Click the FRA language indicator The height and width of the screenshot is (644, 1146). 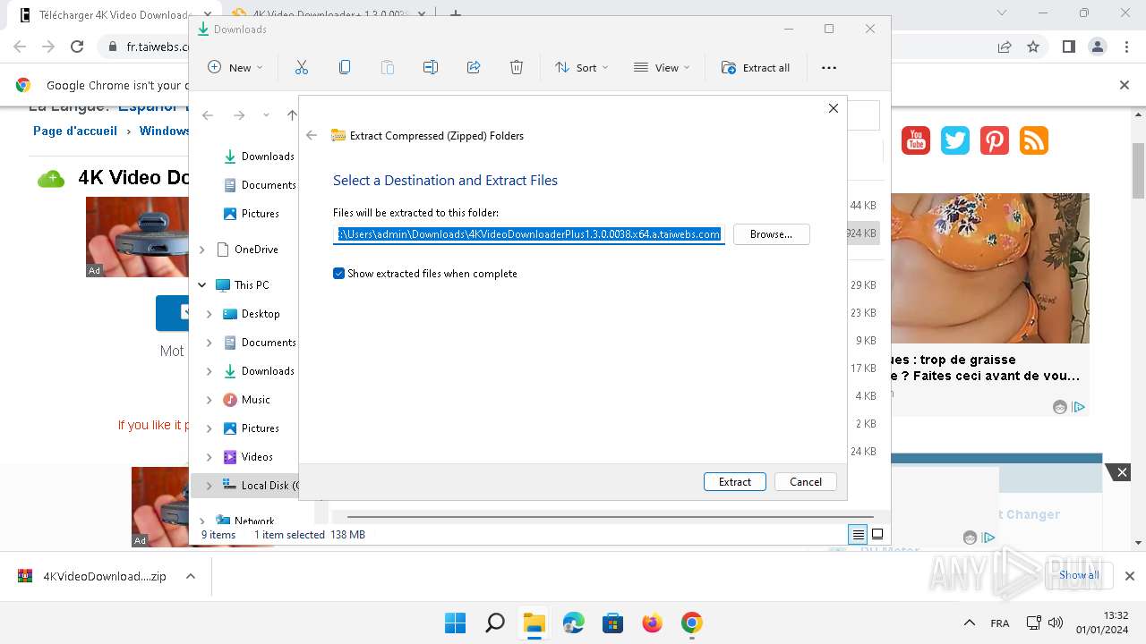click(1000, 623)
